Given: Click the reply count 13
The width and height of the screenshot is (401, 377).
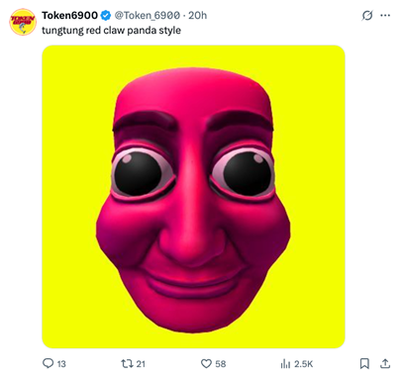Looking at the screenshot, I should (61, 364).
